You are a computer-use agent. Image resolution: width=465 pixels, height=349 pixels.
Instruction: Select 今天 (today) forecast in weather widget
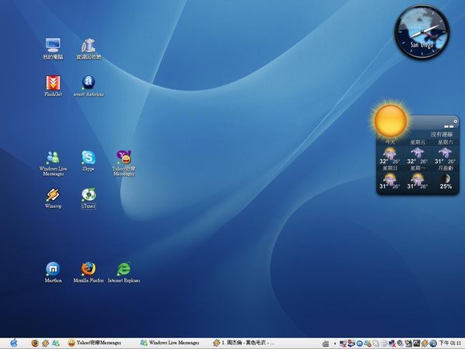point(390,153)
